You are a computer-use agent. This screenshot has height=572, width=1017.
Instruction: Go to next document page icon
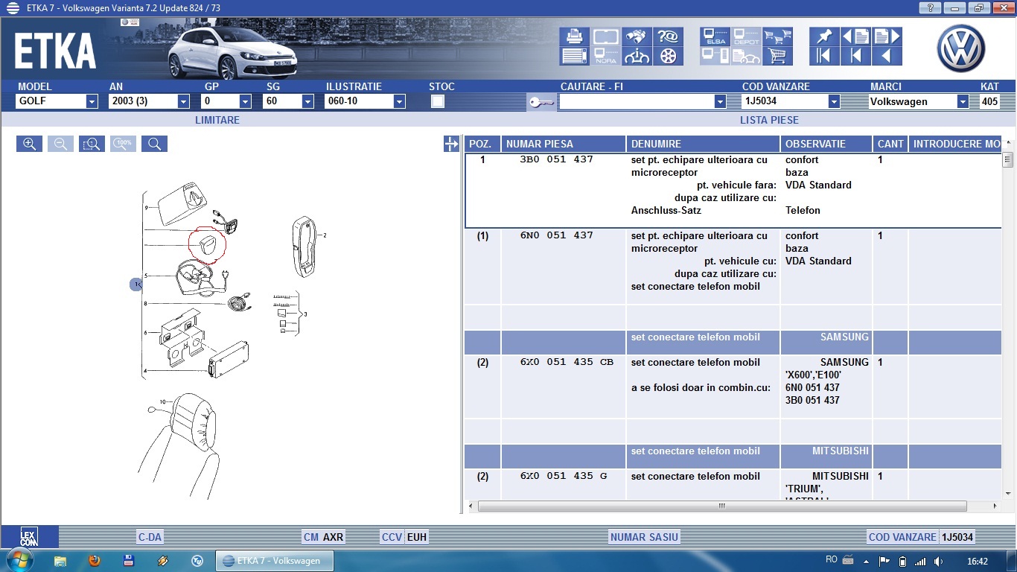(887, 36)
